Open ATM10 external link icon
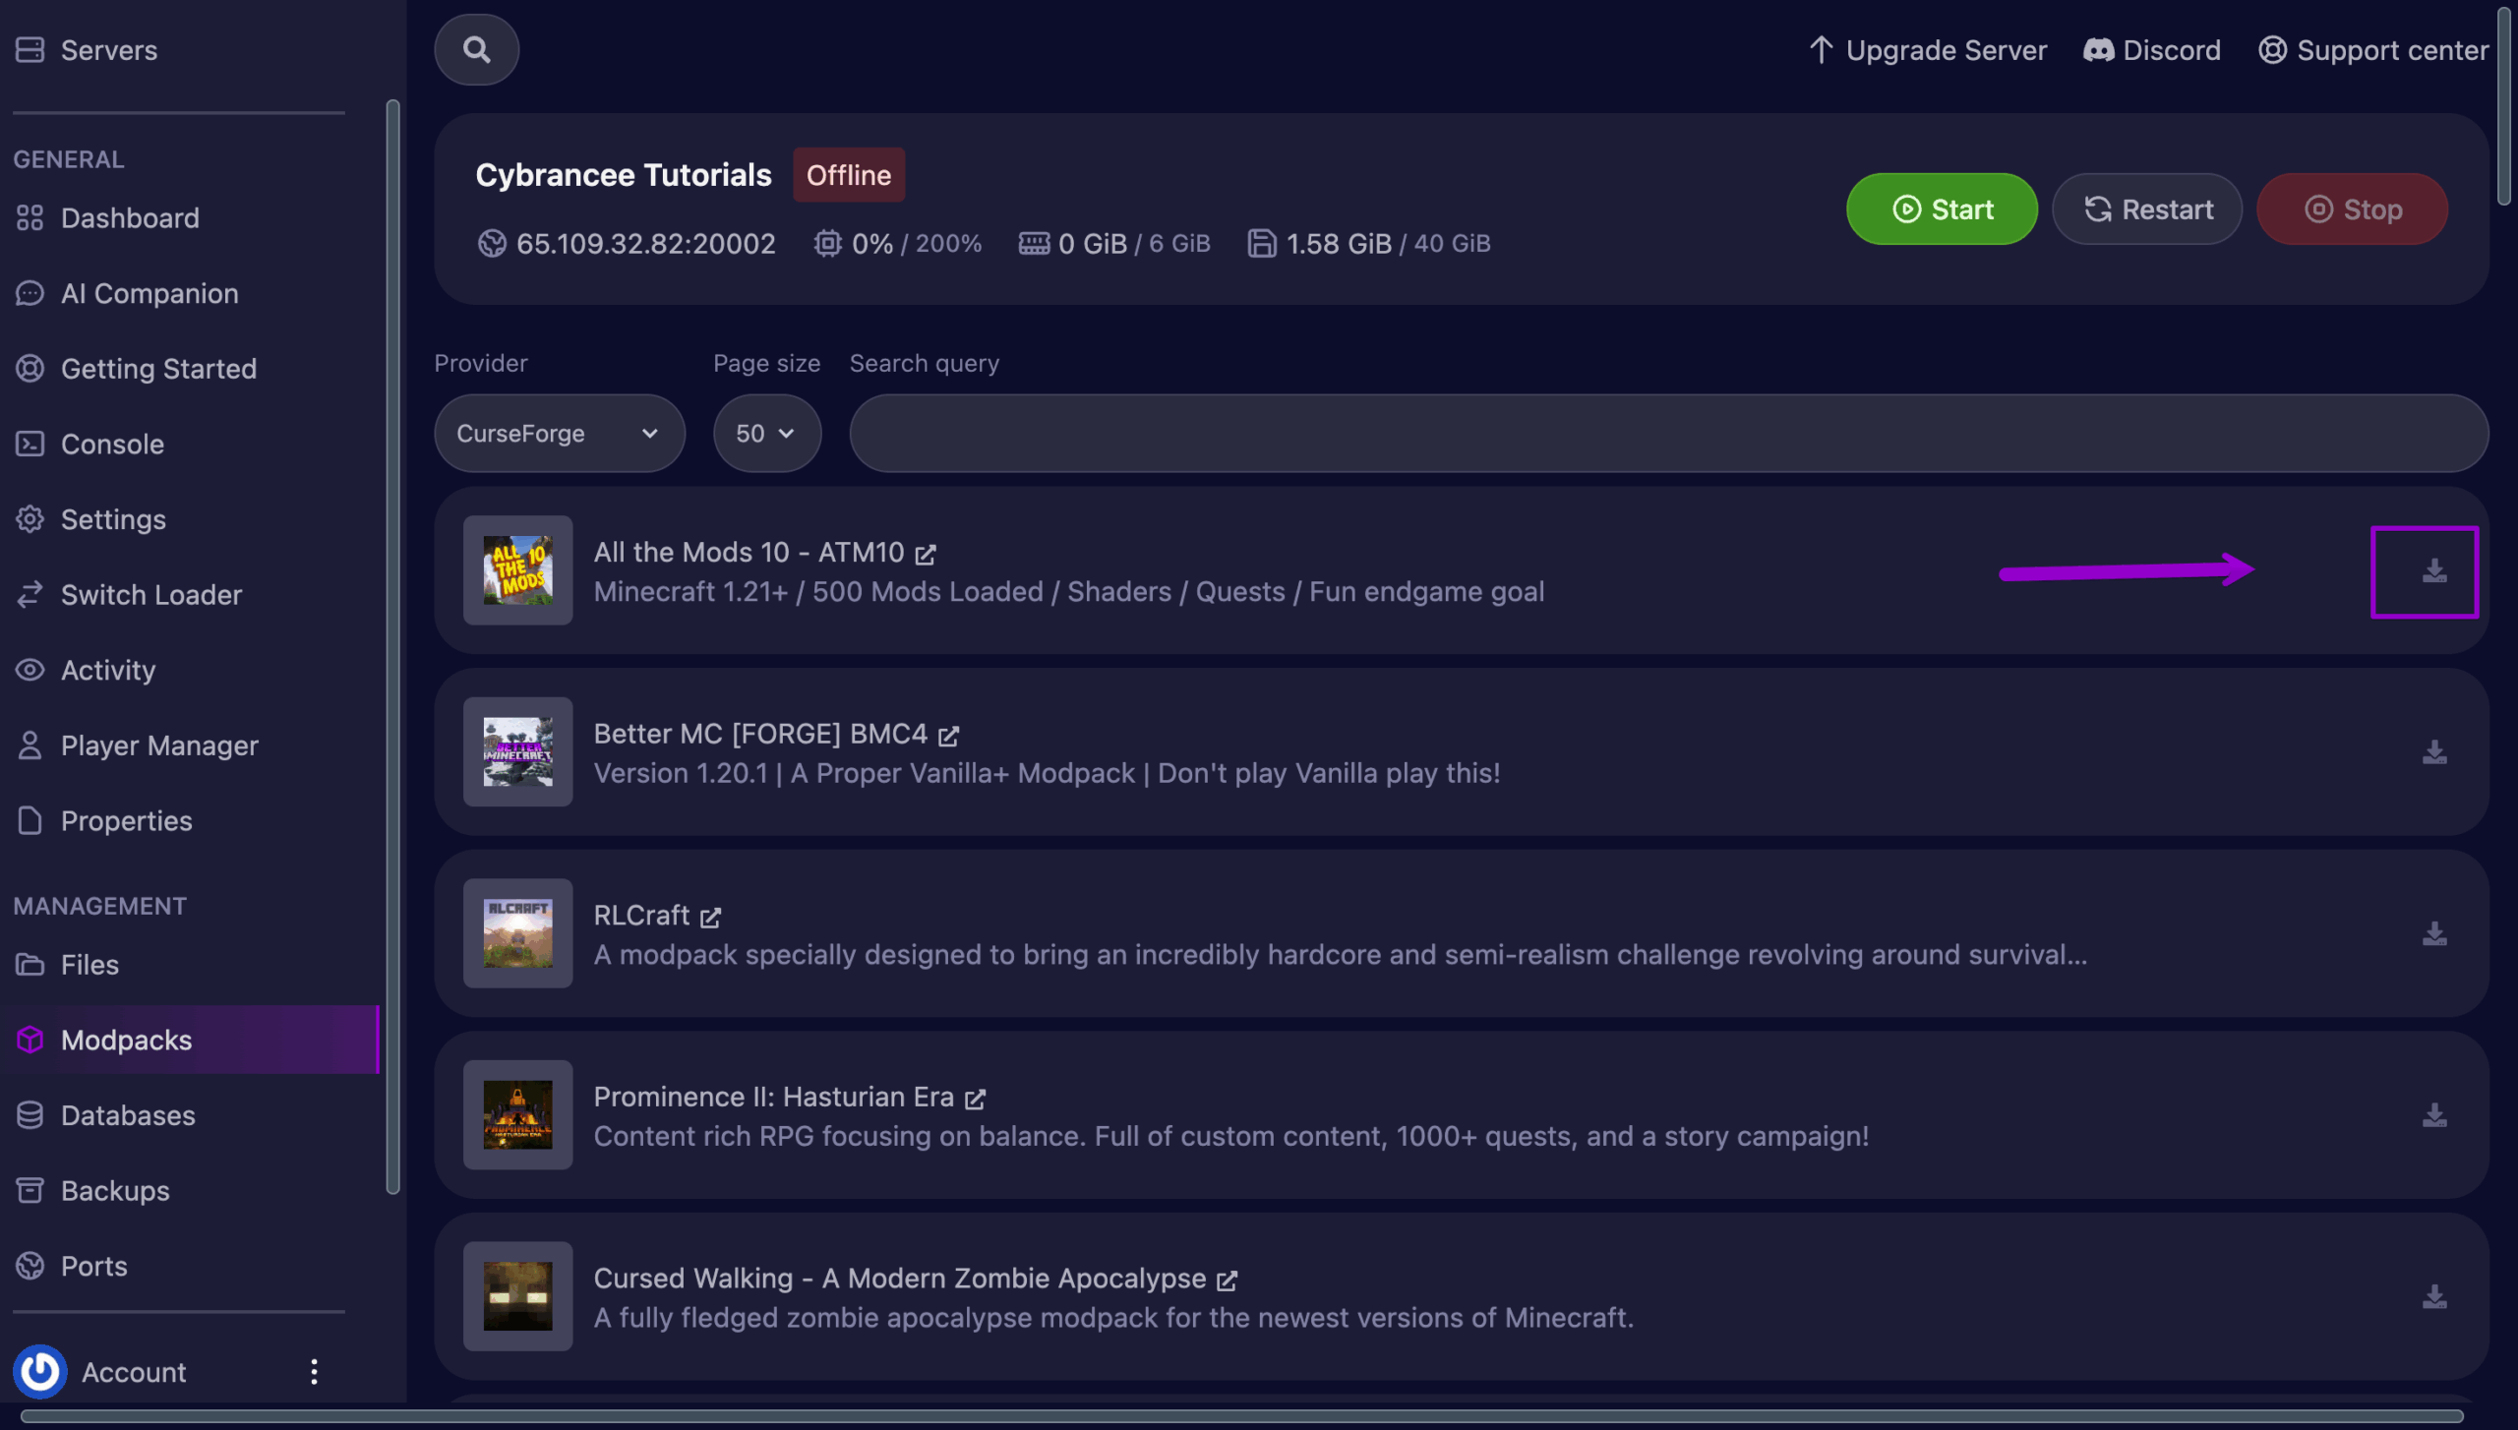The height and width of the screenshot is (1430, 2518). (925, 555)
